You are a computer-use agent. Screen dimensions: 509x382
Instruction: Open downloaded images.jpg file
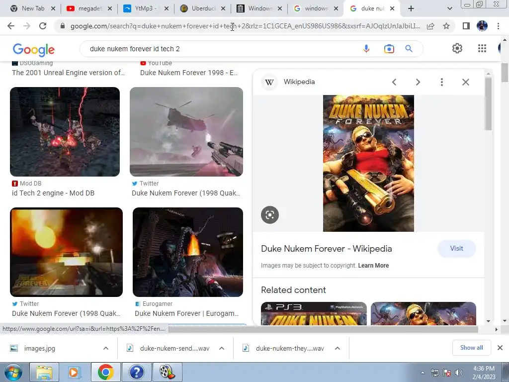click(x=40, y=348)
